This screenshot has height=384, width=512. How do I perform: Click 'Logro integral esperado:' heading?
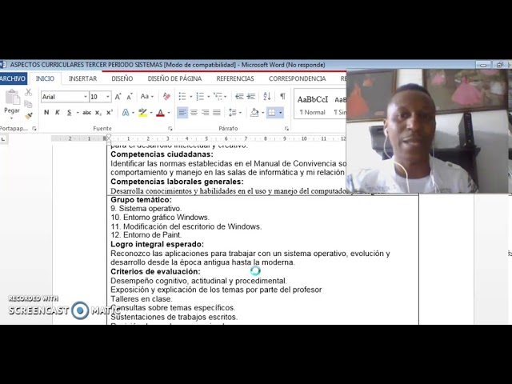(x=157, y=244)
